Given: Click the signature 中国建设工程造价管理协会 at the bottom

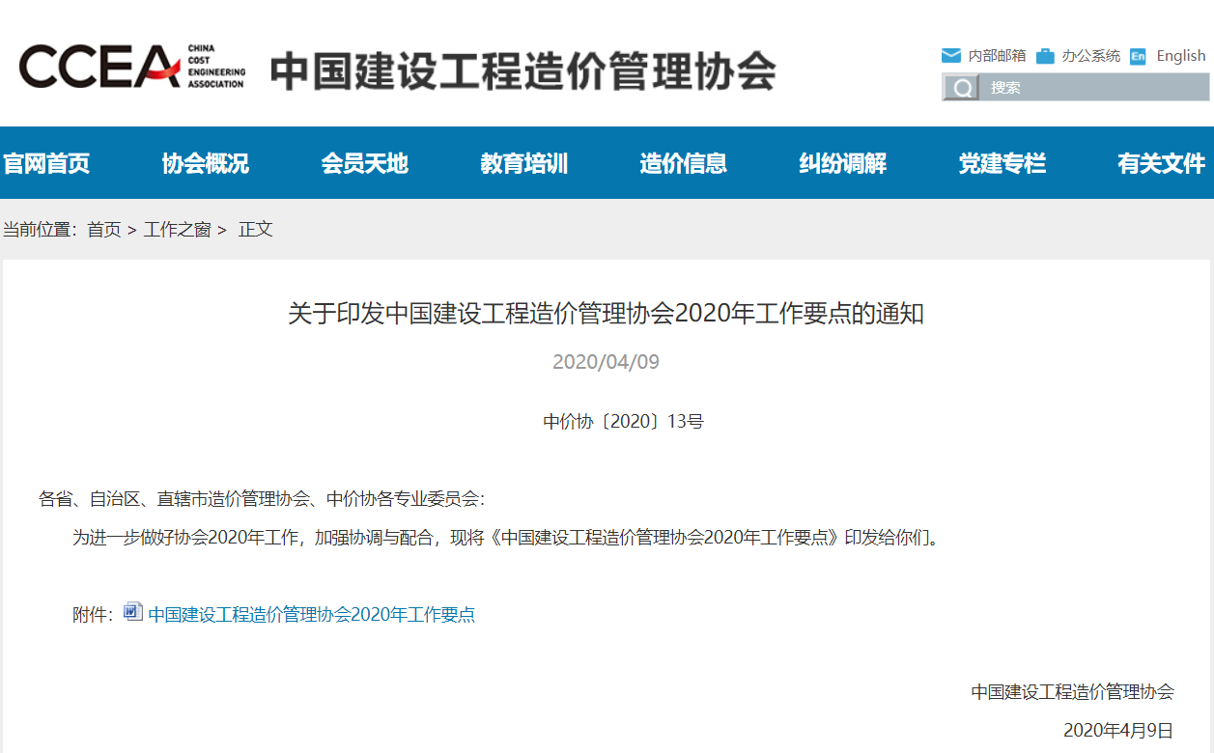Looking at the screenshot, I should coord(1073,691).
